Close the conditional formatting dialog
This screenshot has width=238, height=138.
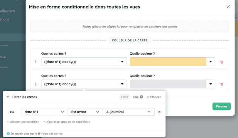tap(228, 7)
